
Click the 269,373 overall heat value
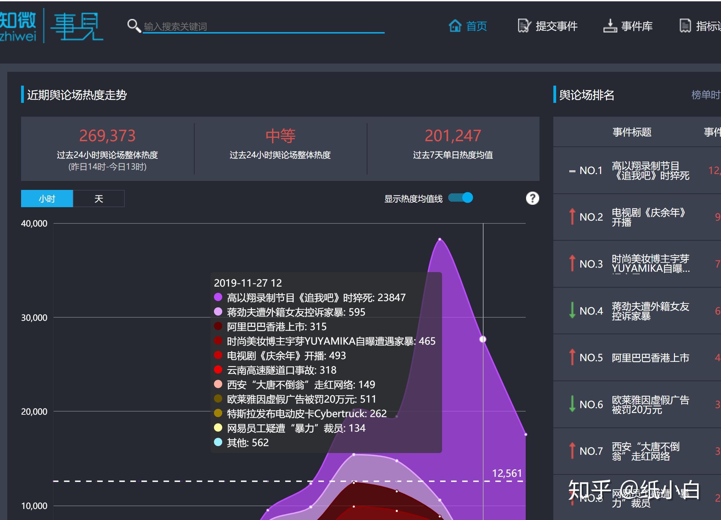pyautogui.click(x=107, y=136)
